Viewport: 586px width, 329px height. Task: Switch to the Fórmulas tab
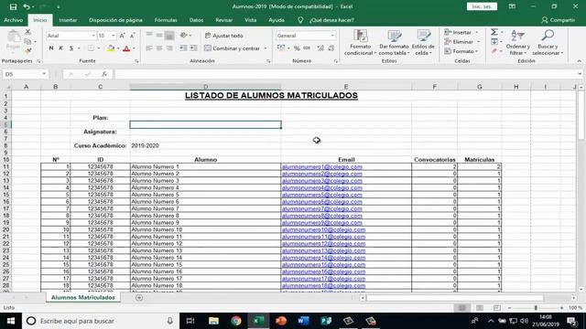pyautogui.click(x=166, y=20)
